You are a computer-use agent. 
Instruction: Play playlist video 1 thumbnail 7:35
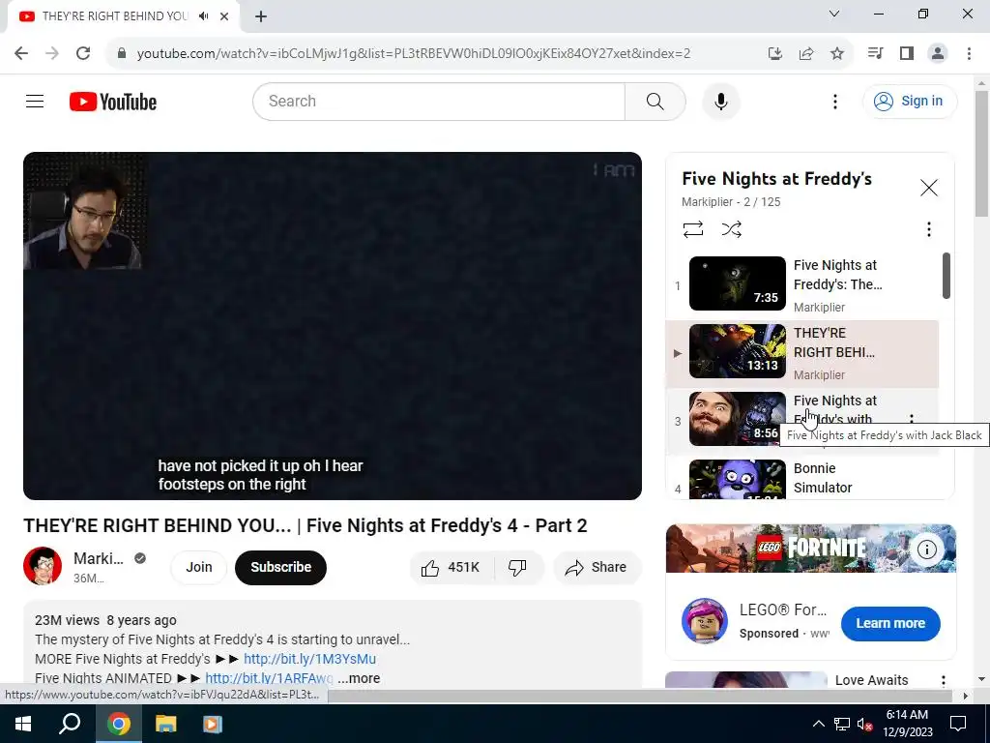coord(737,283)
